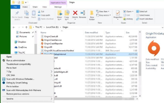Select This PC in the navigation pane
Image resolution: width=164 pixels, height=103 pixels.
pos(20,53)
